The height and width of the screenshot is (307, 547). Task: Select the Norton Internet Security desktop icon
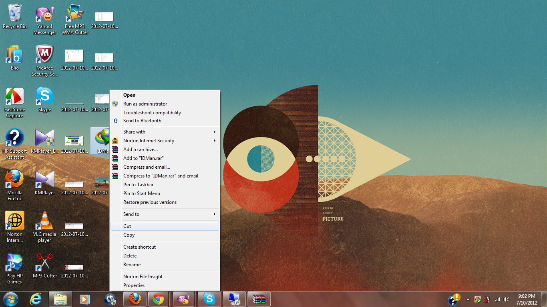[x=15, y=227]
